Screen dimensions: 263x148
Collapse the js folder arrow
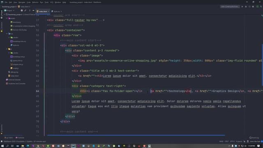coord(7,49)
